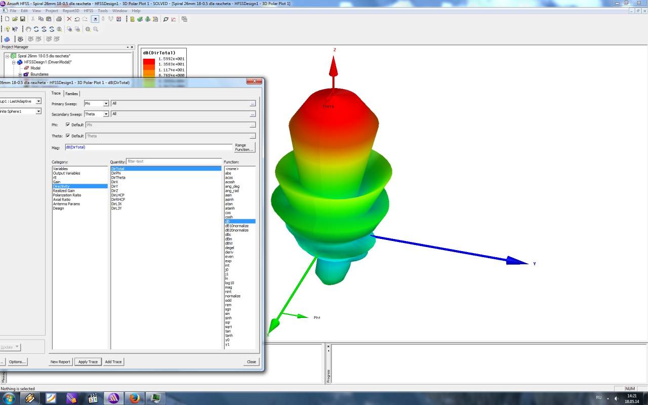Open the Report3D menu
This screenshot has width=648, height=405.
tap(71, 11)
